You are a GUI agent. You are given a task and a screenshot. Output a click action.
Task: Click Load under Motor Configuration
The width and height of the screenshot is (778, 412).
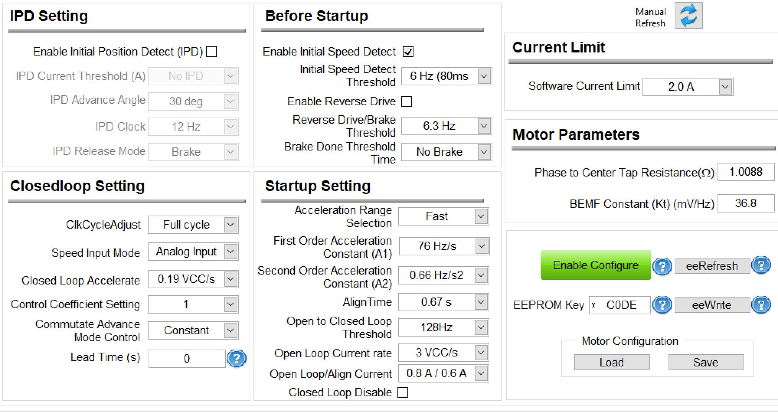pyautogui.click(x=611, y=362)
